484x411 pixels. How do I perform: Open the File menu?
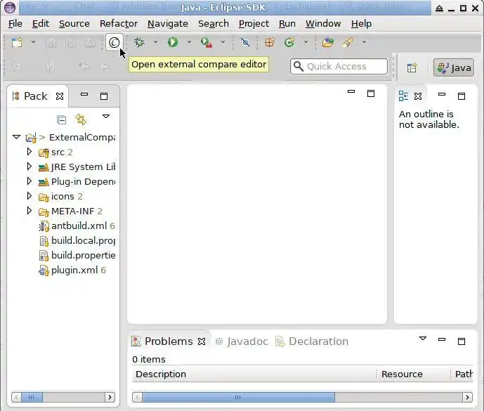(x=15, y=24)
